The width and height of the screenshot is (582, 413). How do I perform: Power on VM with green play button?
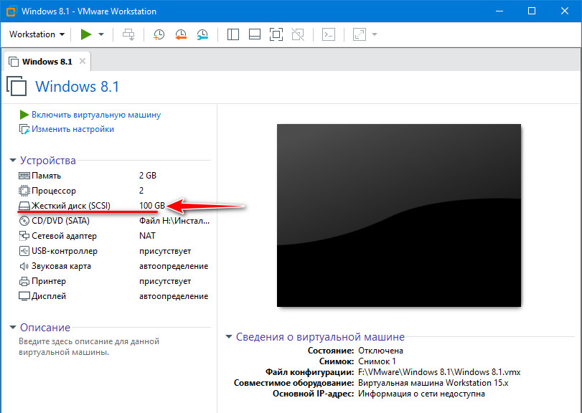pyautogui.click(x=86, y=34)
